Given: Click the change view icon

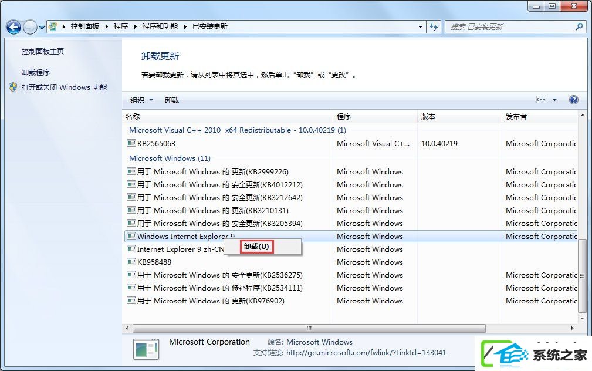Looking at the screenshot, I should (540, 100).
